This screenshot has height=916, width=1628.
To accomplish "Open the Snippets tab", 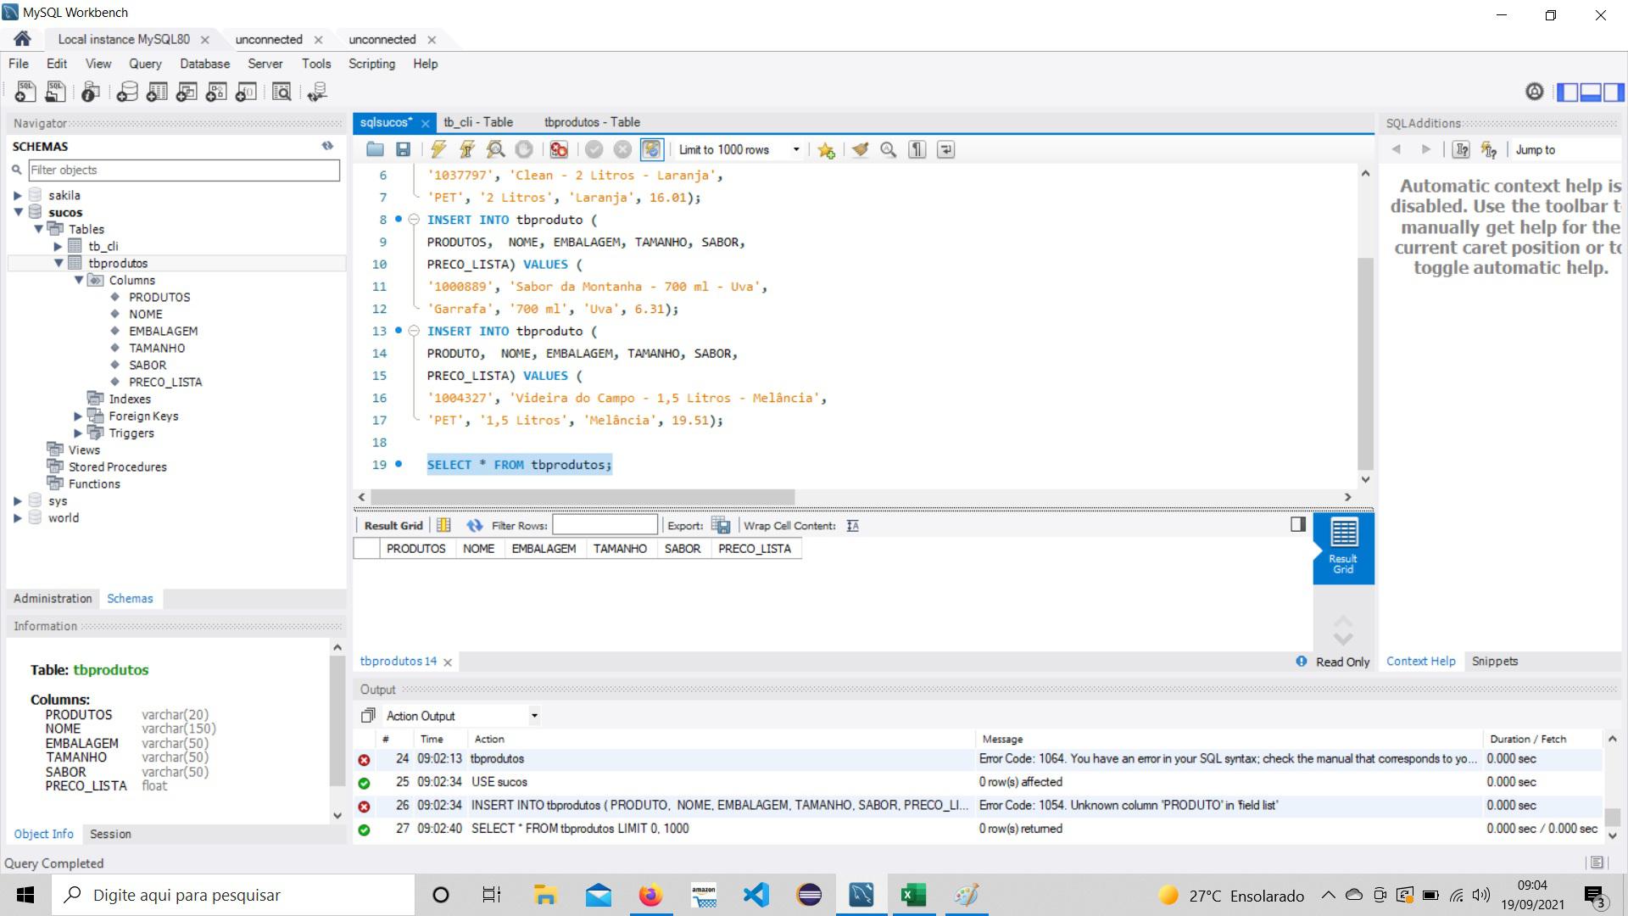I will click(1495, 662).
